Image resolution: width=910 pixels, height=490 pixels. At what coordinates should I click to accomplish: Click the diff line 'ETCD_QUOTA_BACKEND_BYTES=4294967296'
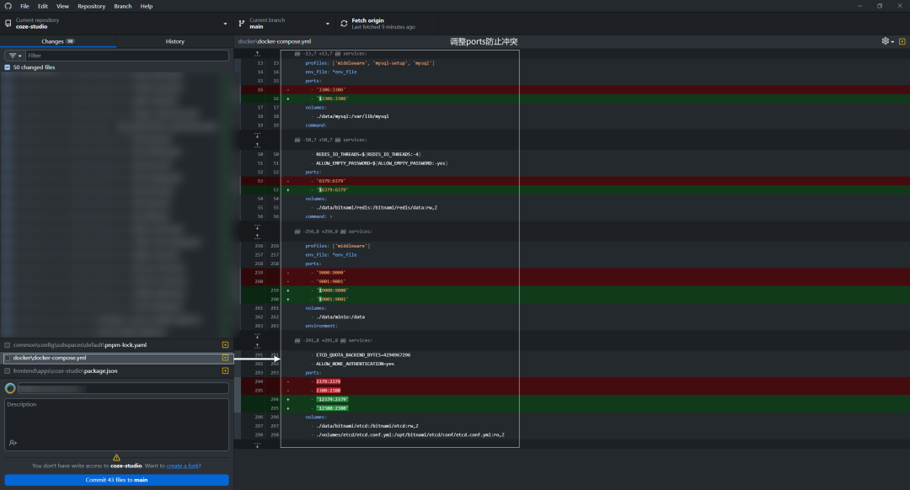click(362, 355)
